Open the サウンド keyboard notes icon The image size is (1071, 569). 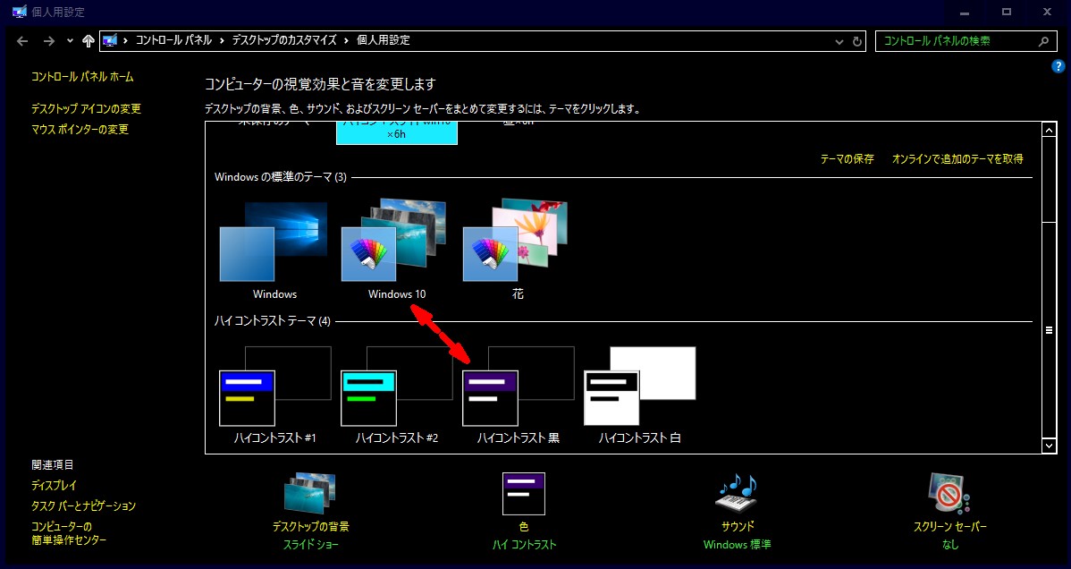pyautogui.click(x=737, y=494)
